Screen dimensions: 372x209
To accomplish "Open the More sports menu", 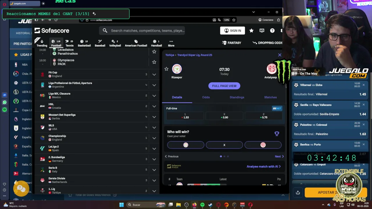I will [171, 43].
